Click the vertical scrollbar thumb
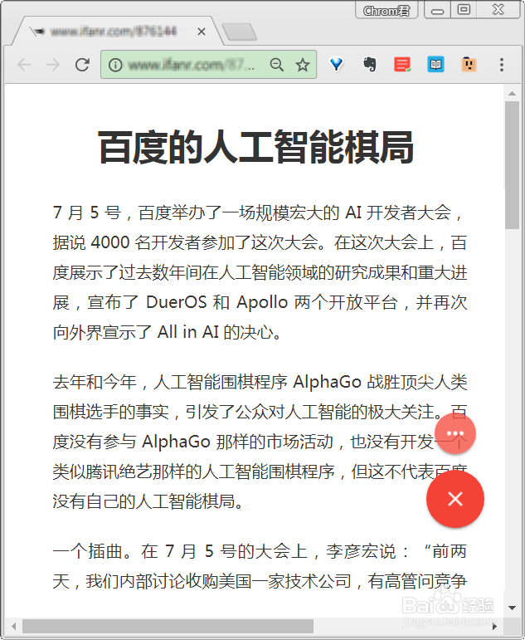Viewport: 525px width, 640px height. click(512, 165)
